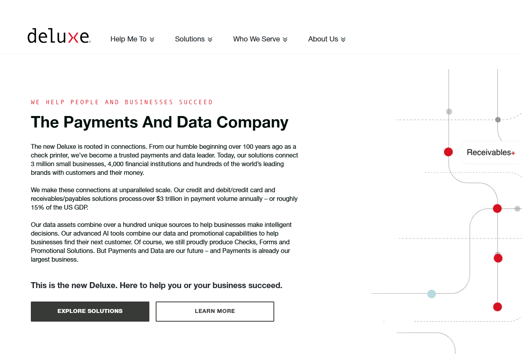Click the chevron beside About Us
The width and height of the screenshot is (522, 354).
343,39
